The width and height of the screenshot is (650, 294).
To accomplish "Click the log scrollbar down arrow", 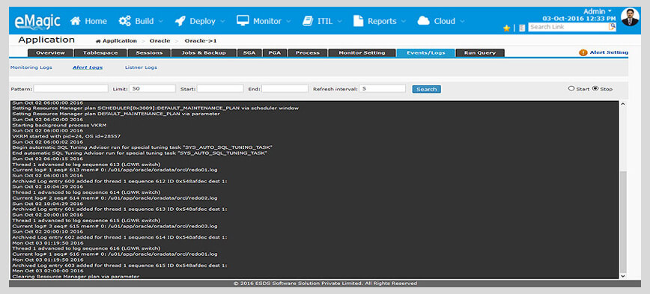I will (622, 275).
